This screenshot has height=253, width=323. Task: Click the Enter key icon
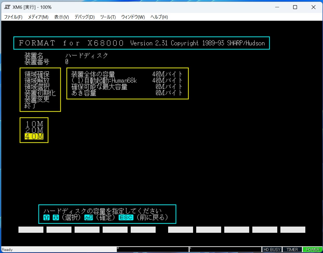[x=89, y=217]
